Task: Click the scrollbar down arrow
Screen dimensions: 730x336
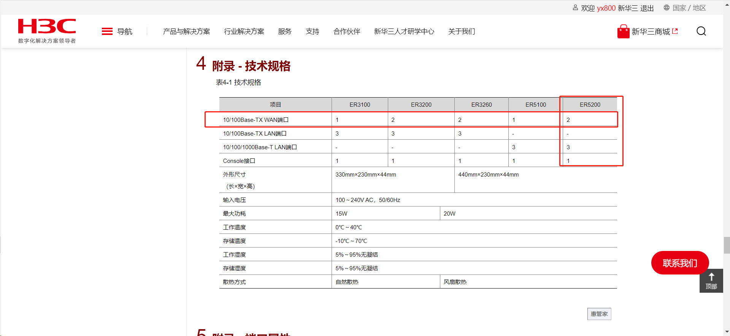Action: point(727,332)
